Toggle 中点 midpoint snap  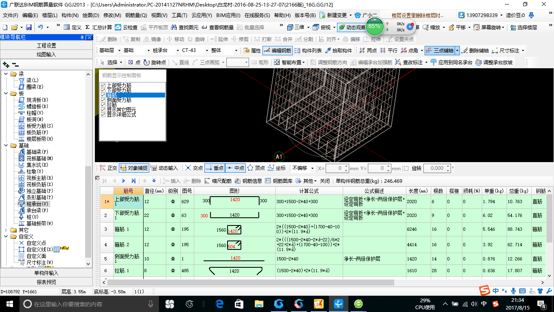point(235,168)
